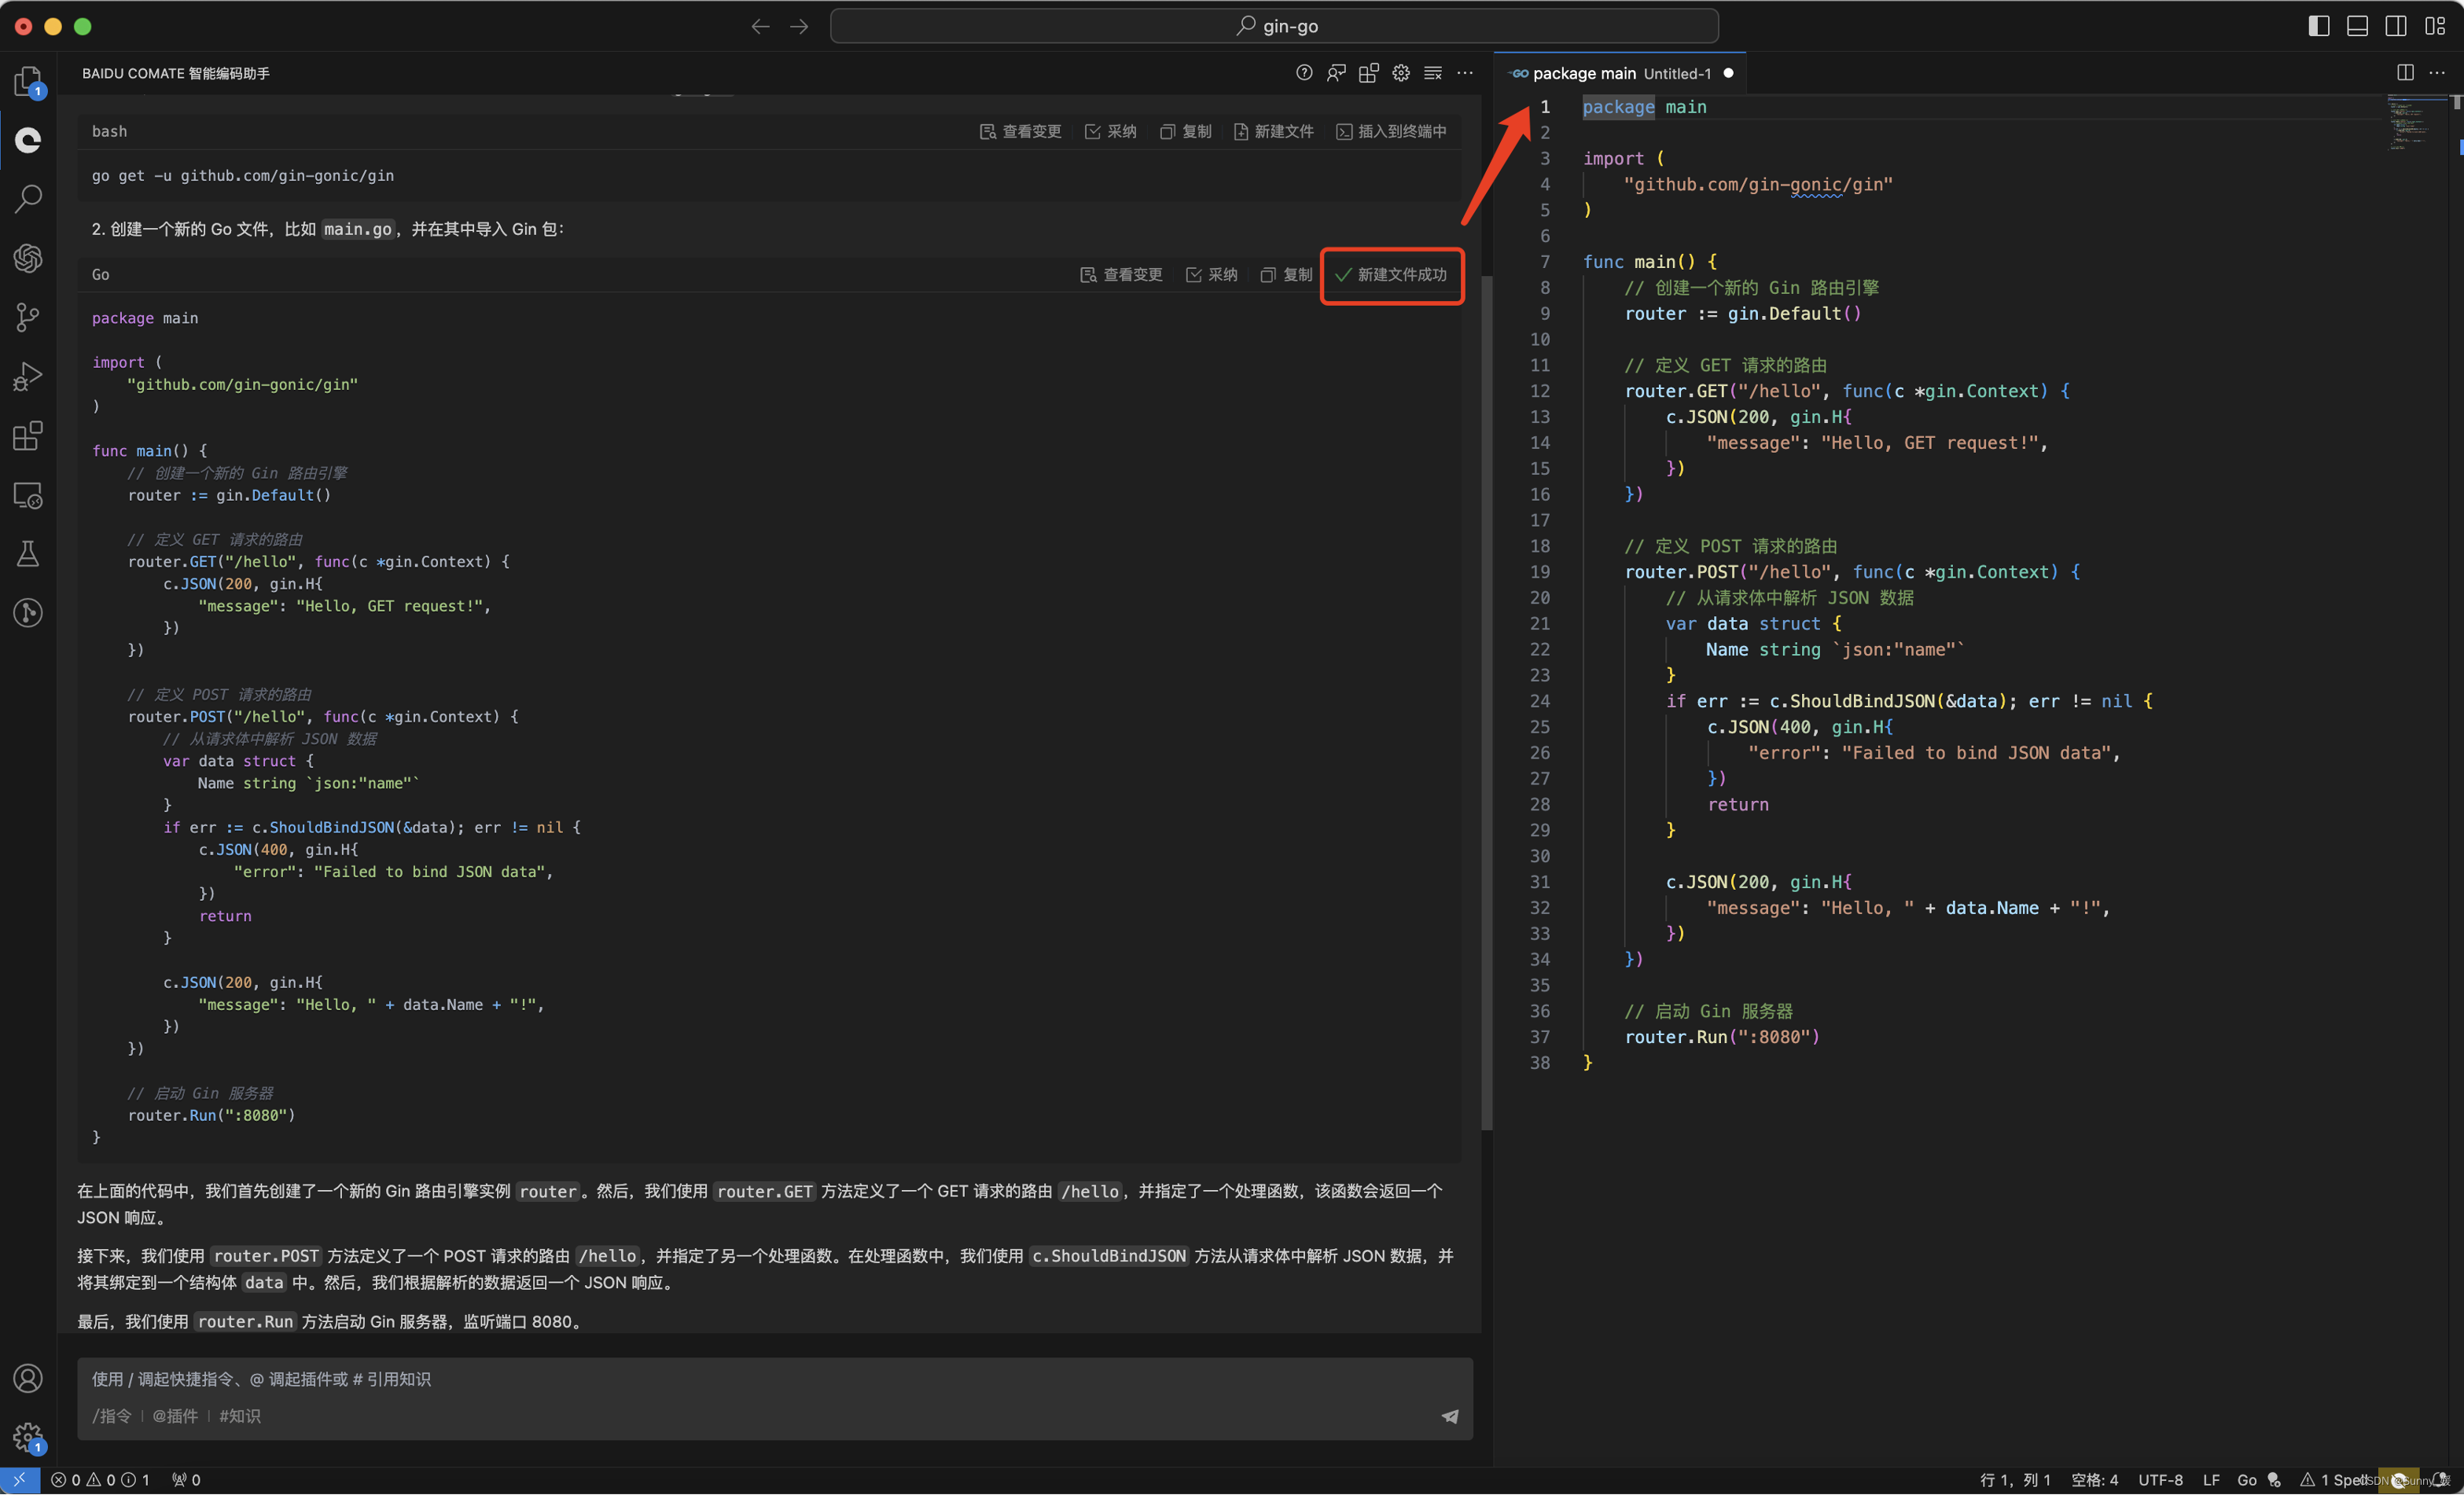Open the Extensions view
The width and height of the screenshot is (2464, 1495).
pos(28,436)
